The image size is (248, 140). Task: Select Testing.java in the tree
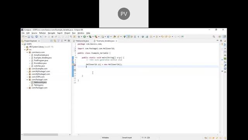39,85
